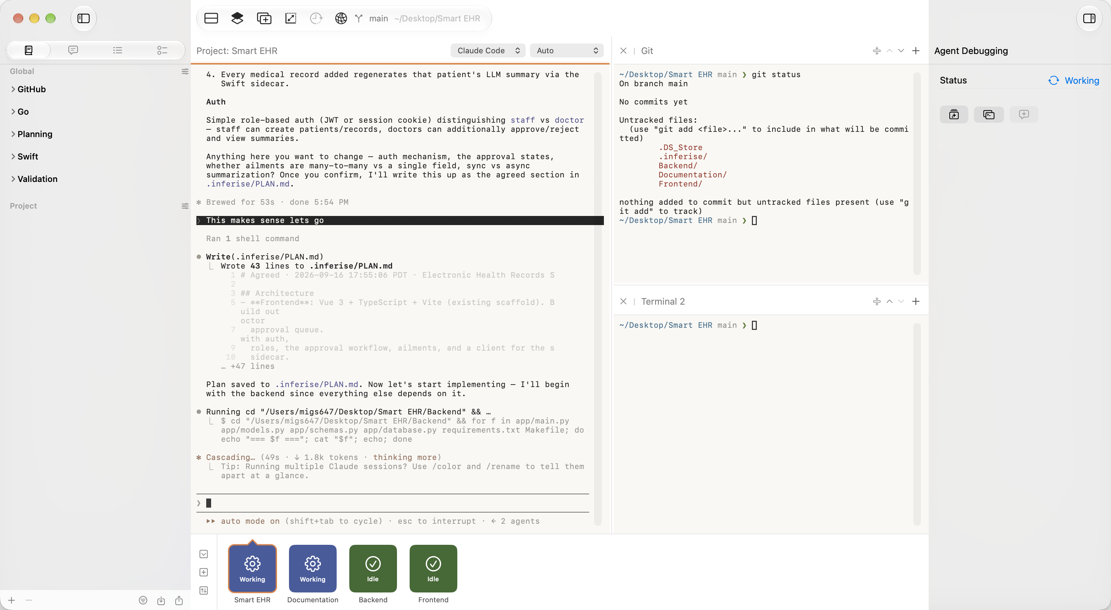This screenshot has height=610, width=1111.
Task: Click the add-window plus icon in toolbar
Action: (264, 18)
